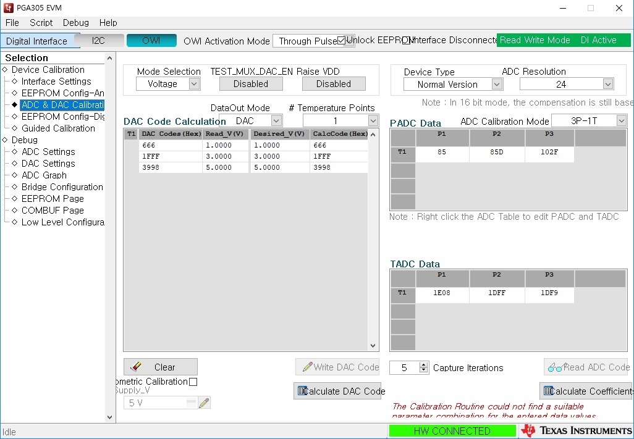Open DAC Settings in the tree
Viewport: 634px width, 439px height.
coord(48,163)
